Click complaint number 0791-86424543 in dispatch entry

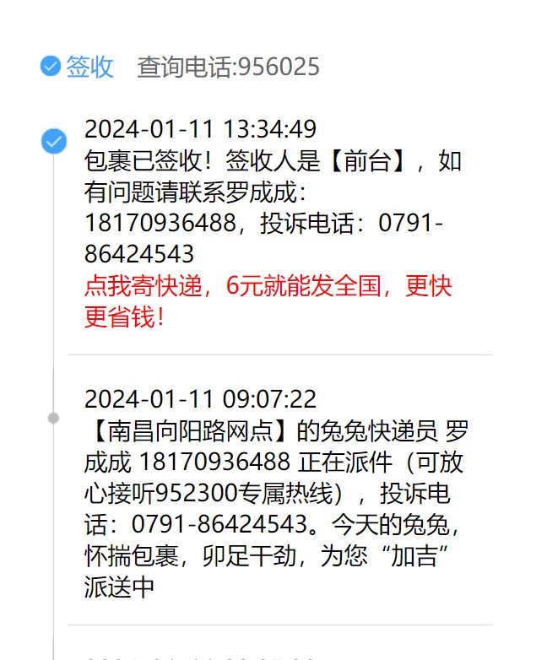click(219, 524)
